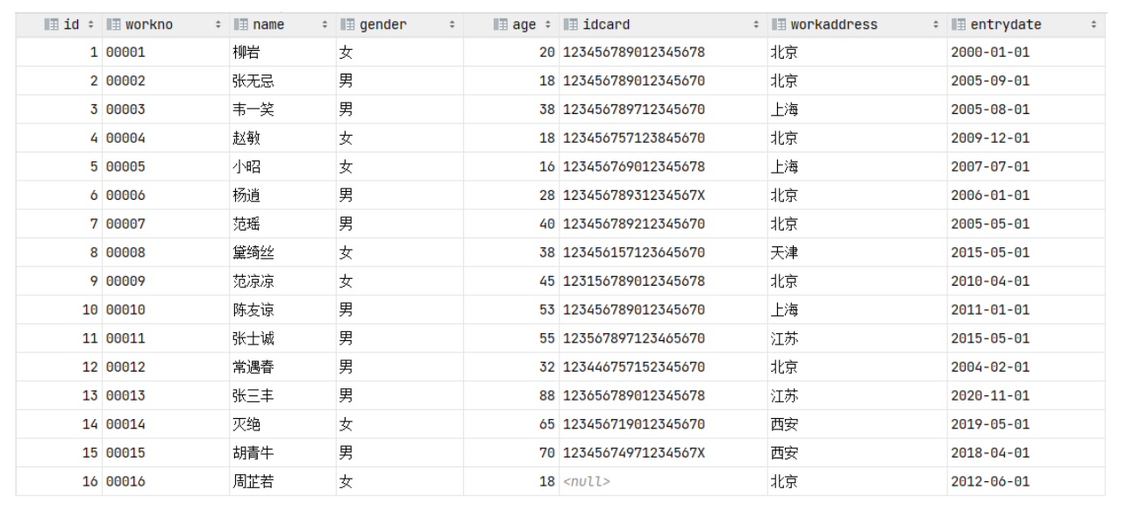The height and width of the screenshot is (511, 1141).
Task: Toggle sorting with the entrydate column arrows
Action: tap(1094, 25)
